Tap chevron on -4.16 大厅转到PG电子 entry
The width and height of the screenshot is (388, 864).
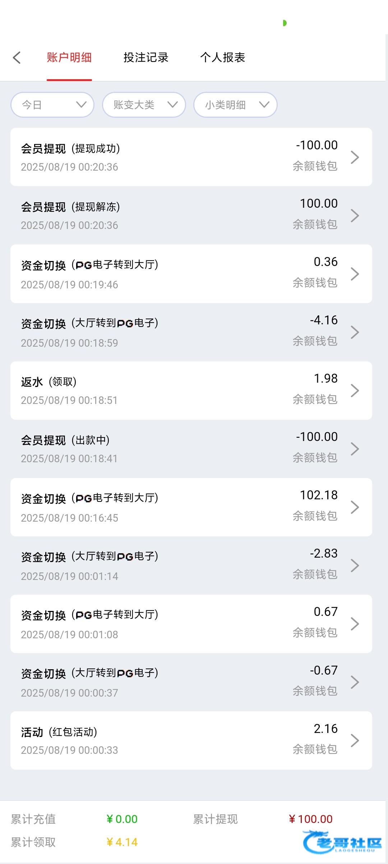355,332
